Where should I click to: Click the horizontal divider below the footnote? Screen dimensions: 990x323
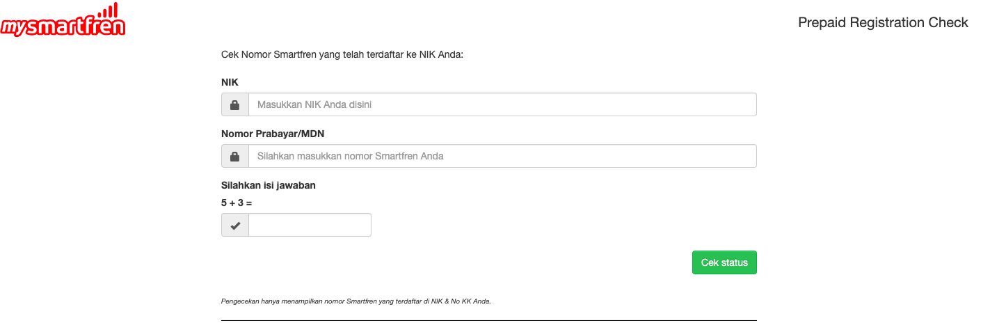point(489,320)
